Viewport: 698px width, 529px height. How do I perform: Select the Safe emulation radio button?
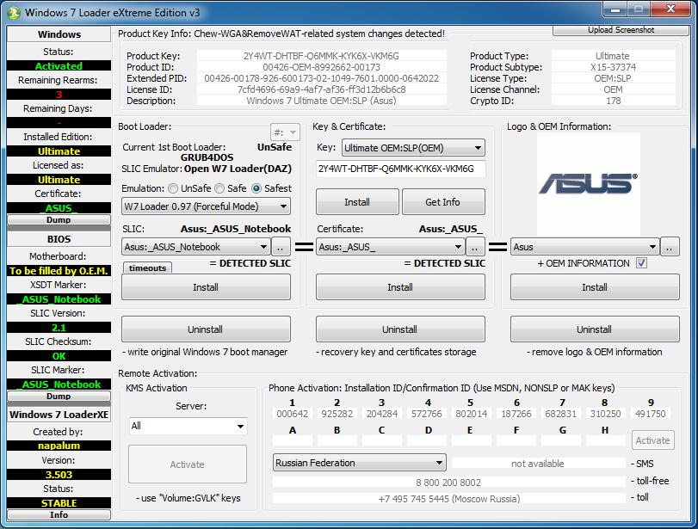219,188
